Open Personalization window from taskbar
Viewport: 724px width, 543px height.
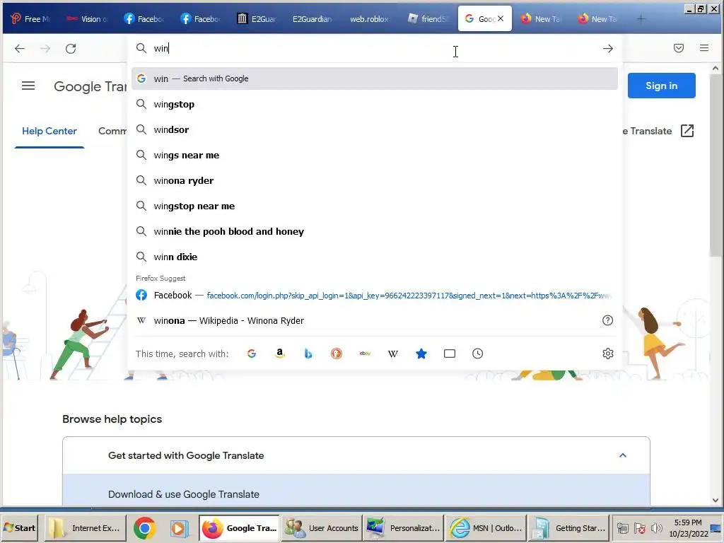point(402,528)
